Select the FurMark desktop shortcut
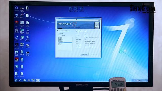Image resolution: width=162 pixels, height=91 pixels. tap(17, 60)
